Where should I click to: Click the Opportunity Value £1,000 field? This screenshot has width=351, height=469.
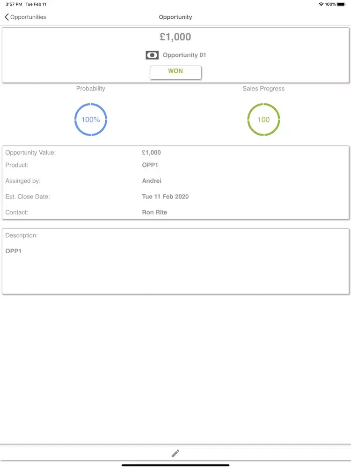(151, 152)
